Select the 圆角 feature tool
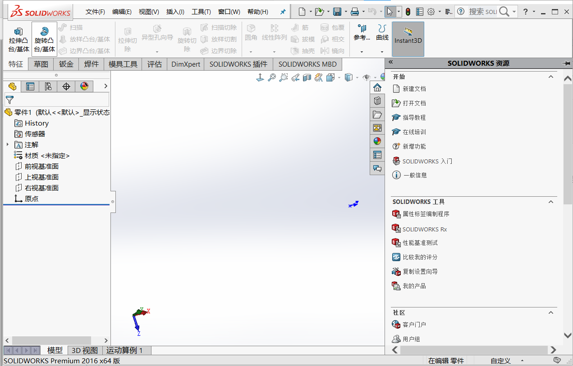 pyautogui.click(x=252, y=32)
